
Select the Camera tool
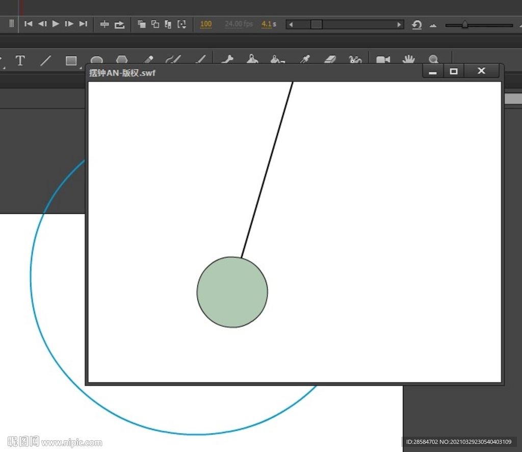(x=383, y=60)
